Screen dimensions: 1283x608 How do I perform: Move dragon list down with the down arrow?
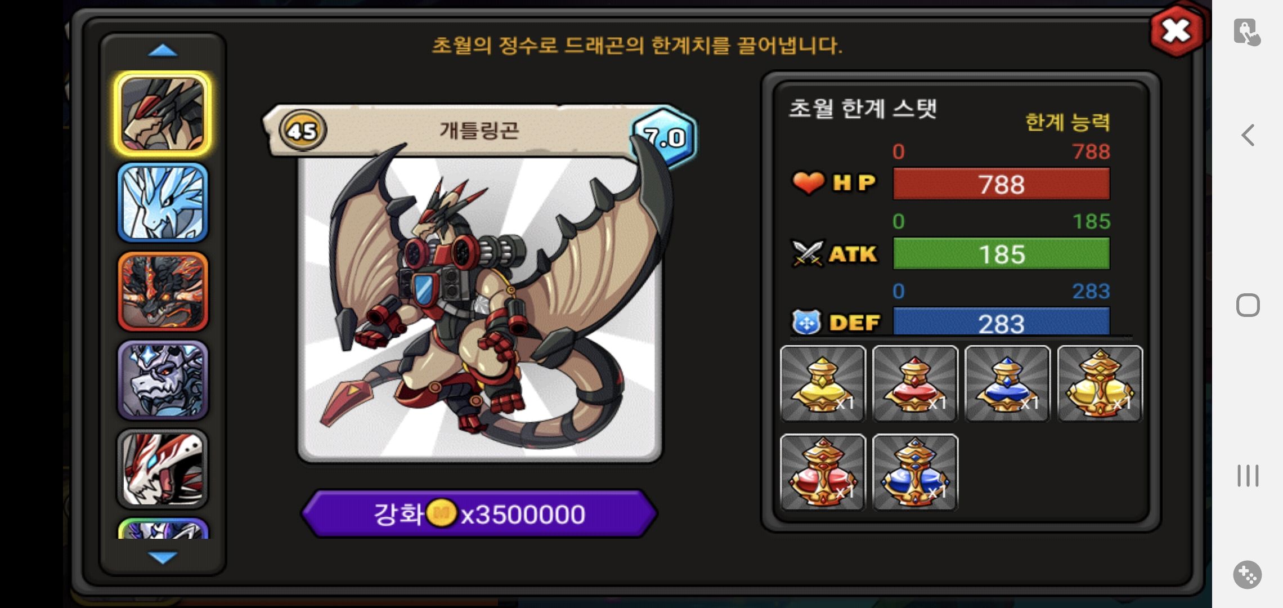tap(163, 557)
